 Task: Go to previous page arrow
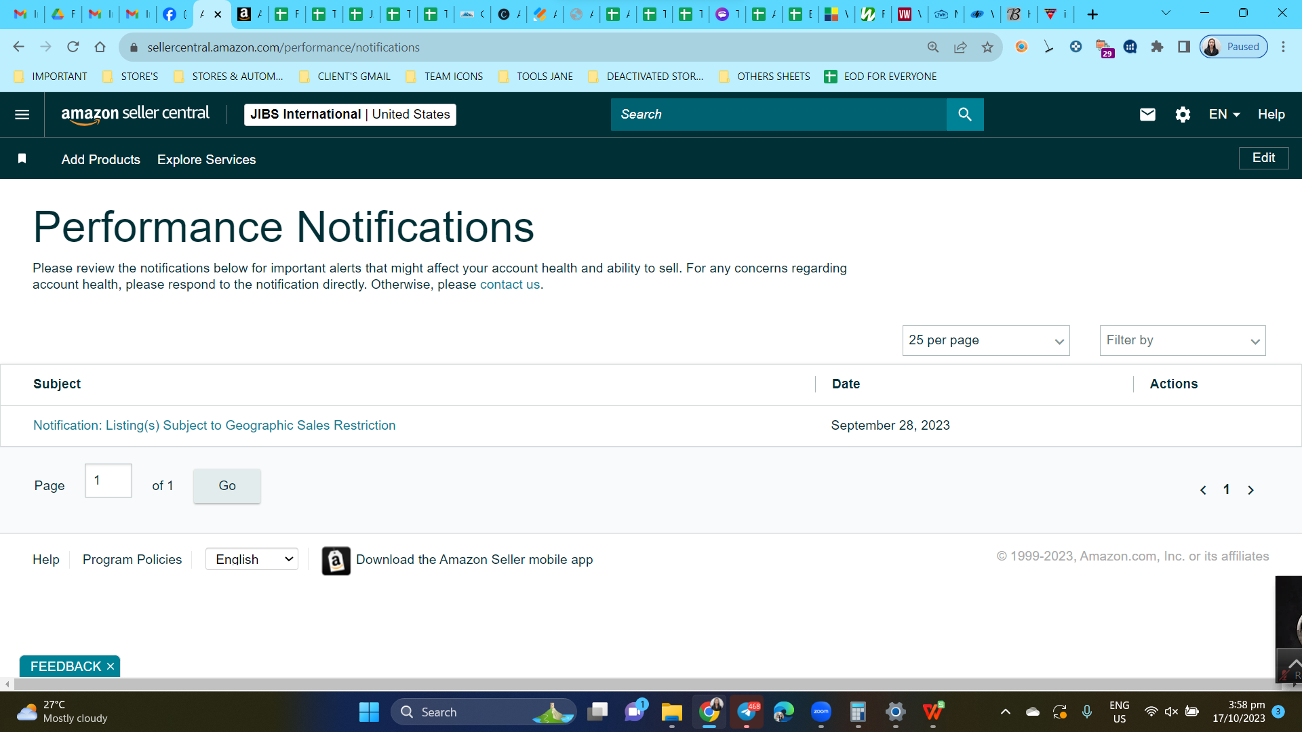1203,490
